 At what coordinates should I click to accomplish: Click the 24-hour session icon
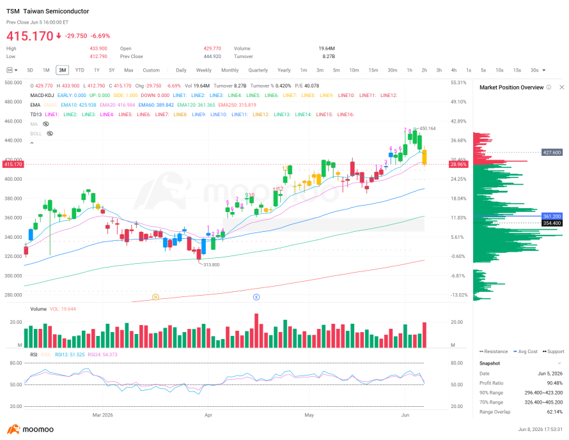(10, 70)
